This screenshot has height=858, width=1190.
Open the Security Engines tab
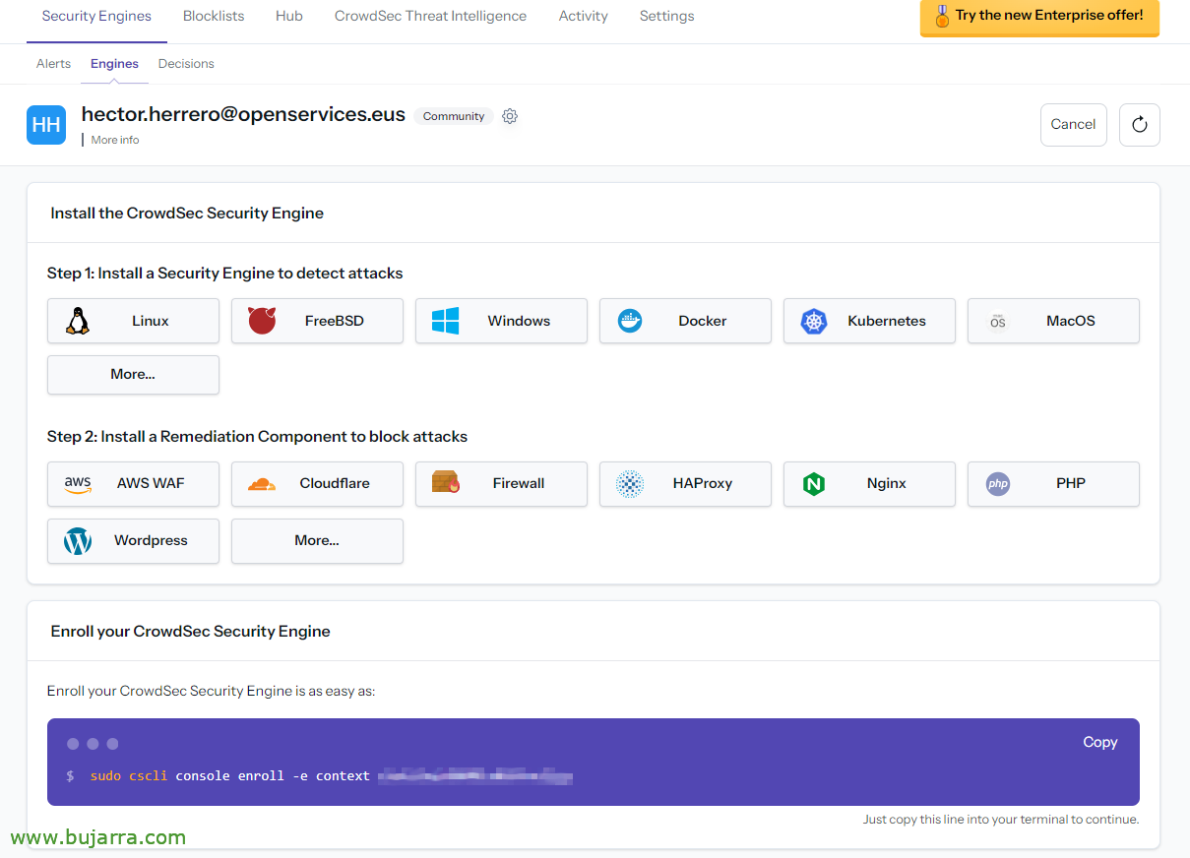(96, 16)
